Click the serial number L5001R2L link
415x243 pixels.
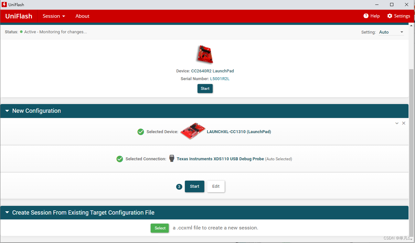click(x=220, y=79)
